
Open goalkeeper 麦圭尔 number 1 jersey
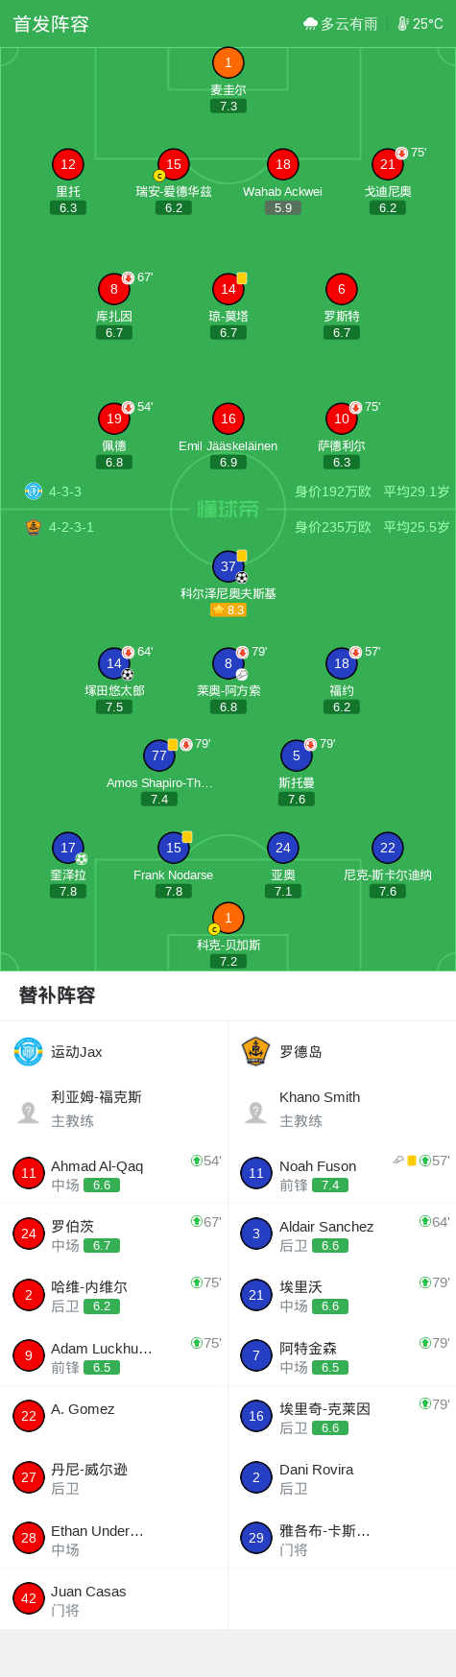[228, 63]
